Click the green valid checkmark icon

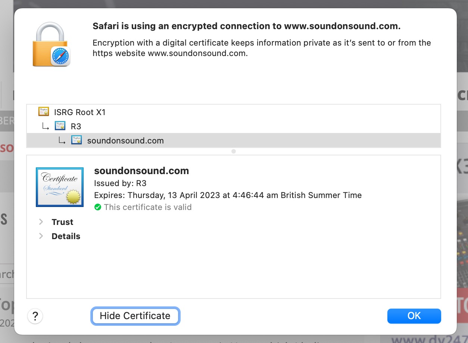click(x=98, y=207)
